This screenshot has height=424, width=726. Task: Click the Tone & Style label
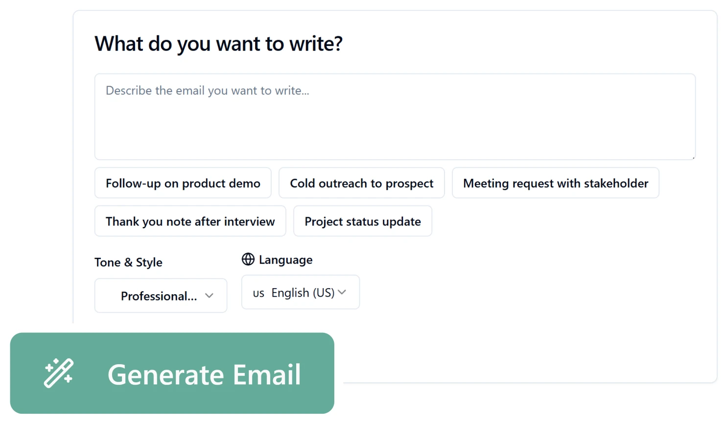[x=128, y=262]
